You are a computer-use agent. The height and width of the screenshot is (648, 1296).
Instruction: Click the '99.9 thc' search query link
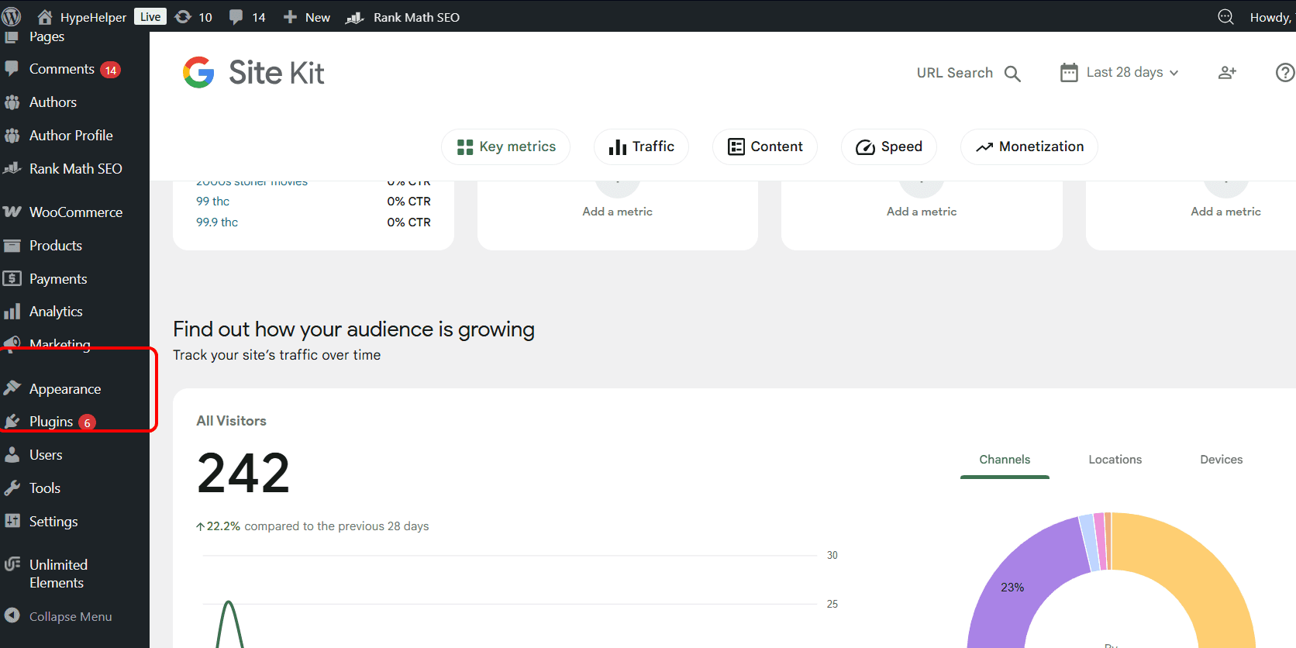click(217, 222)
